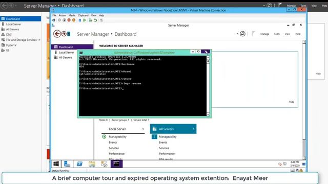Click the Turn Off VM toolbar icon

[64, 20]
